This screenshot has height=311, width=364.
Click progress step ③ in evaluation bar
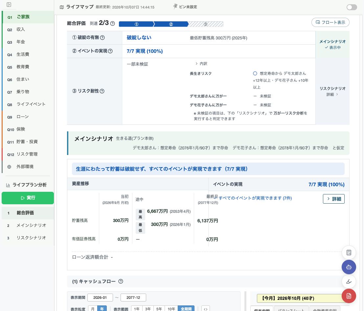coord(205,24)
